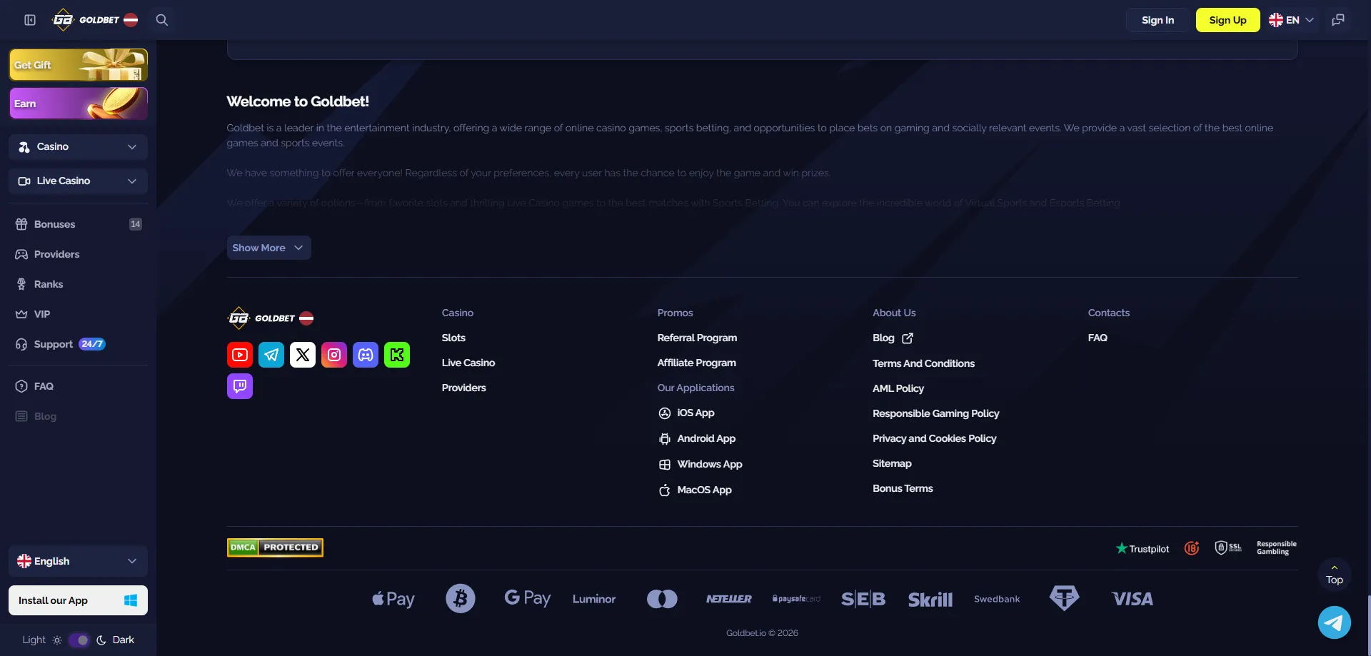Open the Providers footer link

pos(463,388)
